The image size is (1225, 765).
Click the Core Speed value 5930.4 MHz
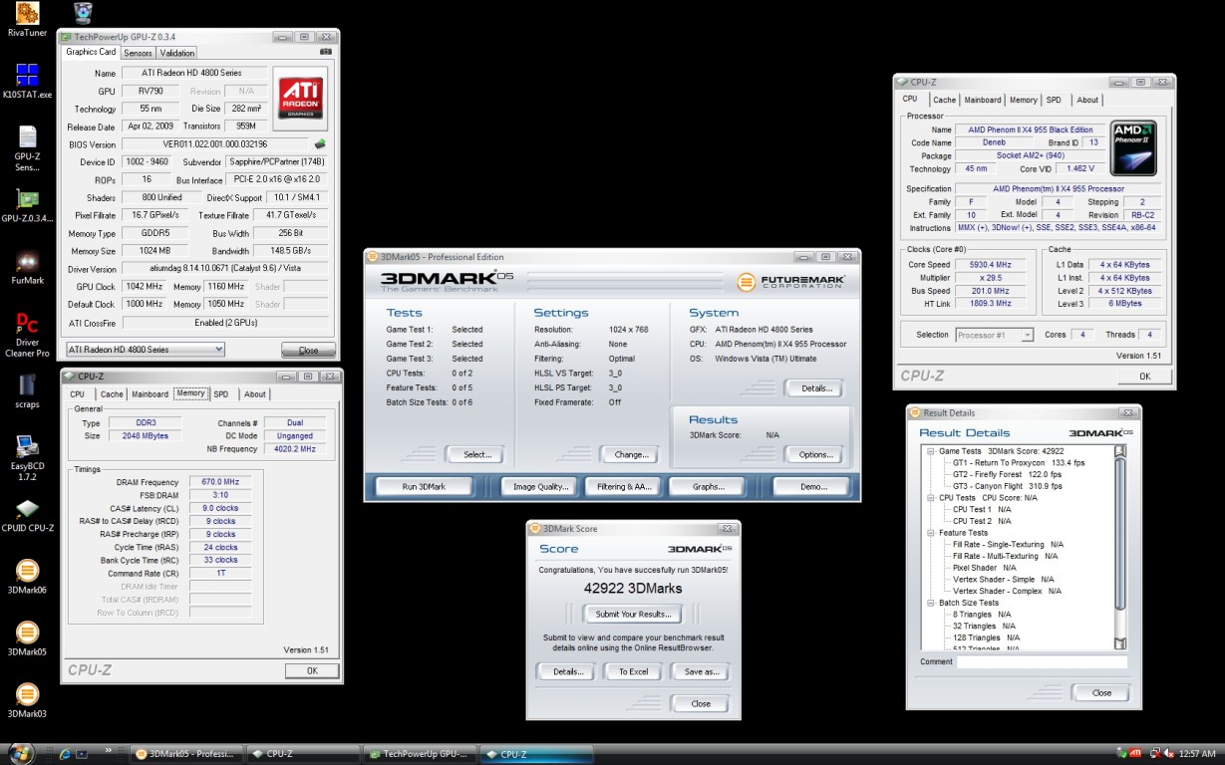pos(988,265)
